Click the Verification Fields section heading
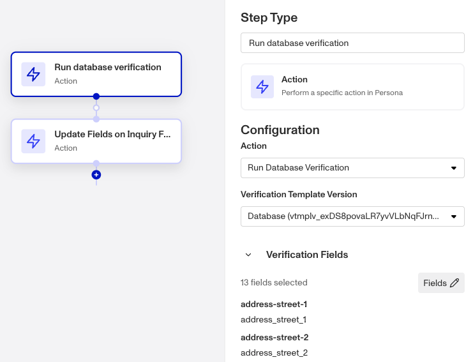This screenshot has width=473, height=362. point(307,255)
